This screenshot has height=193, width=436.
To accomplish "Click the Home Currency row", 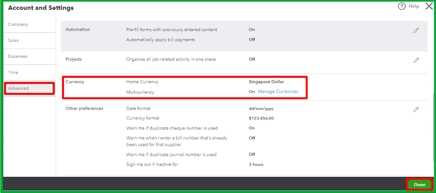I will point(142,82).
